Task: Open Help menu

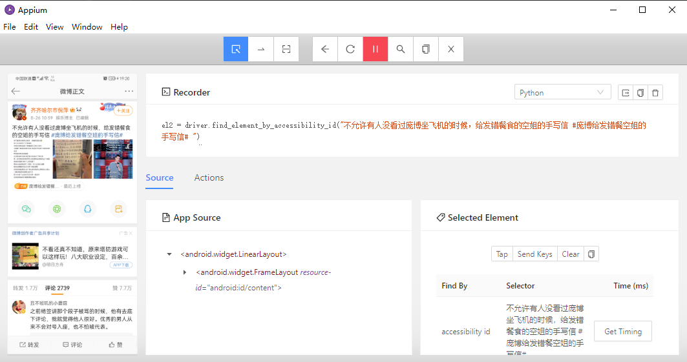Action: point(119,26)
